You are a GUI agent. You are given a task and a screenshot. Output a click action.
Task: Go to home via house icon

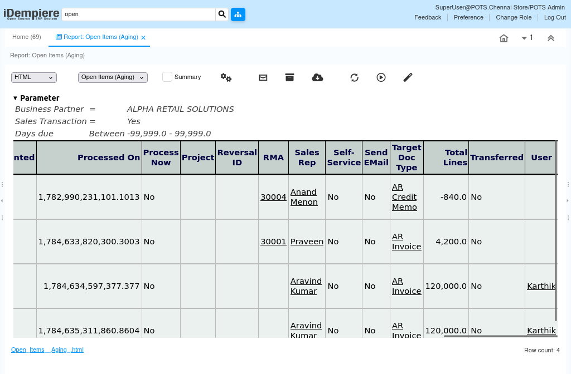pos(504,38)
